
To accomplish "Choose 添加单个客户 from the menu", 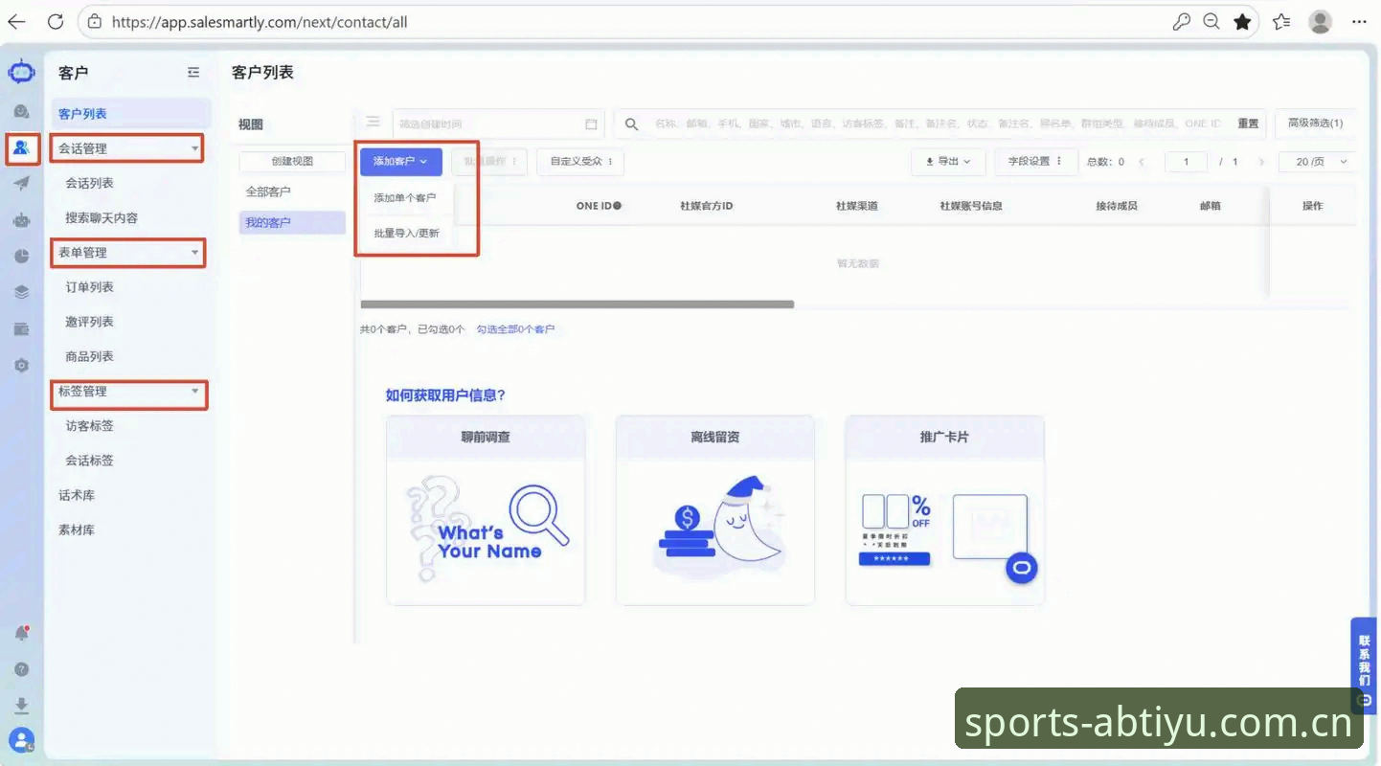I will [x=405, y=197].
